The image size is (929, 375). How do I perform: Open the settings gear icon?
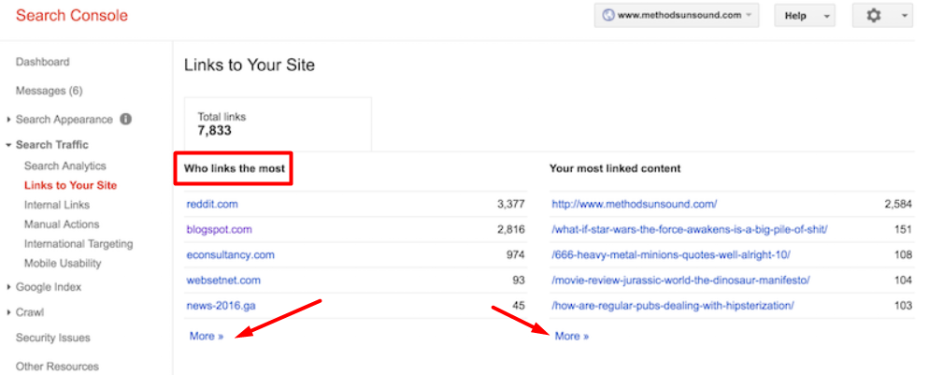coord(873,16)
